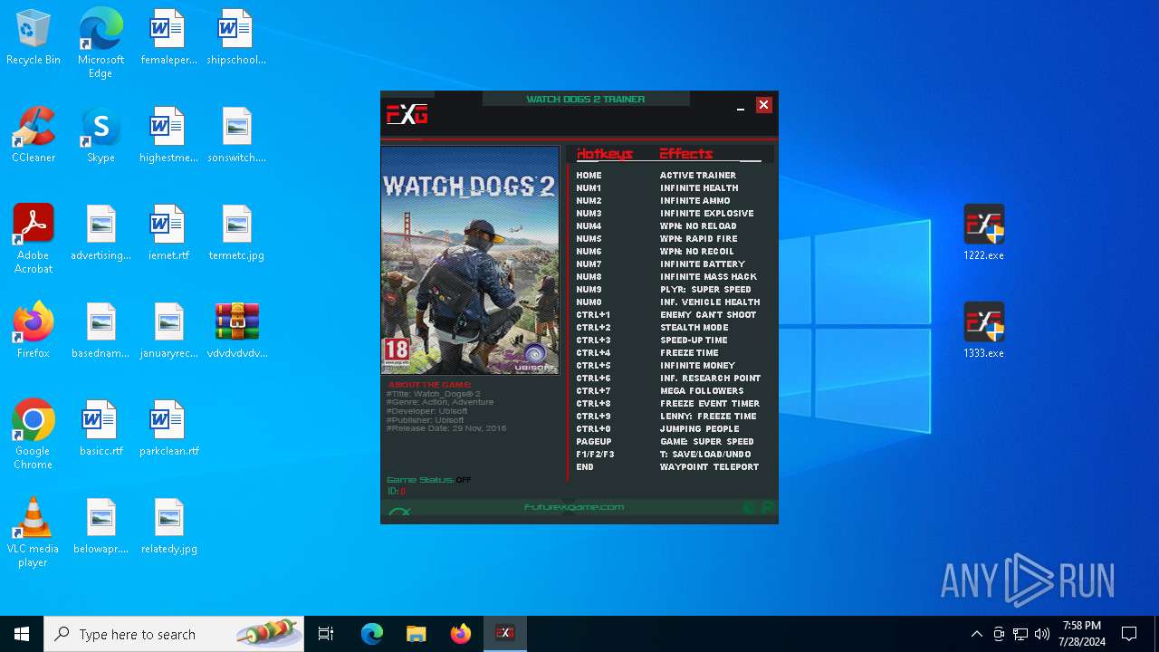This screenshot has height=652, width=1159.
Task: Click the right green icon in trainer footer
Action: [767, 508]
